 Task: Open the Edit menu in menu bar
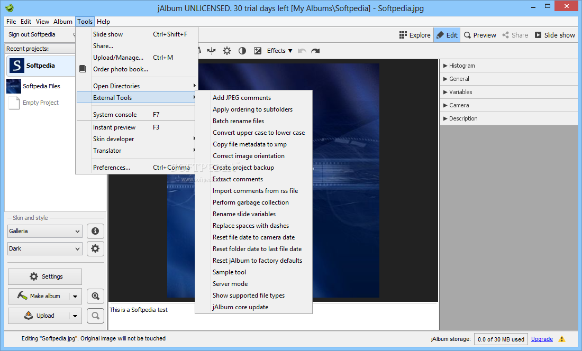coord(26,22)
